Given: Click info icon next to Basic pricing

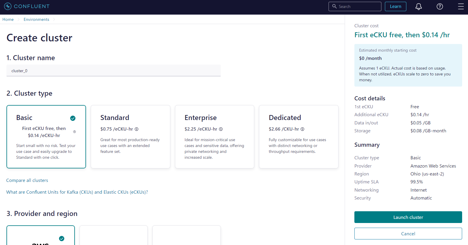Looking at the screenshot, I should coord(75,132).
